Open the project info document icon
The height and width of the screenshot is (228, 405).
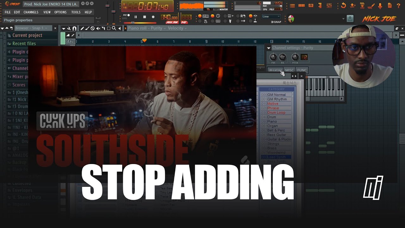click(390, 5)
